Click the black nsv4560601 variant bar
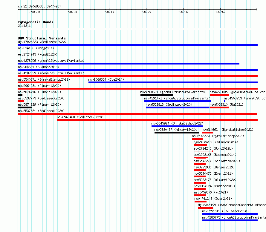266x232 pixels. pos(157,95)
